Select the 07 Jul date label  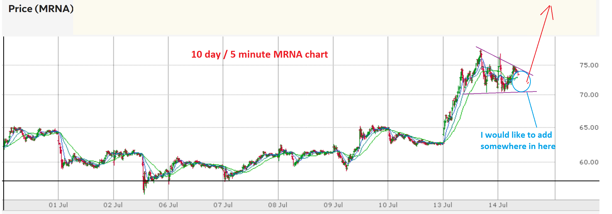(223, 205)
